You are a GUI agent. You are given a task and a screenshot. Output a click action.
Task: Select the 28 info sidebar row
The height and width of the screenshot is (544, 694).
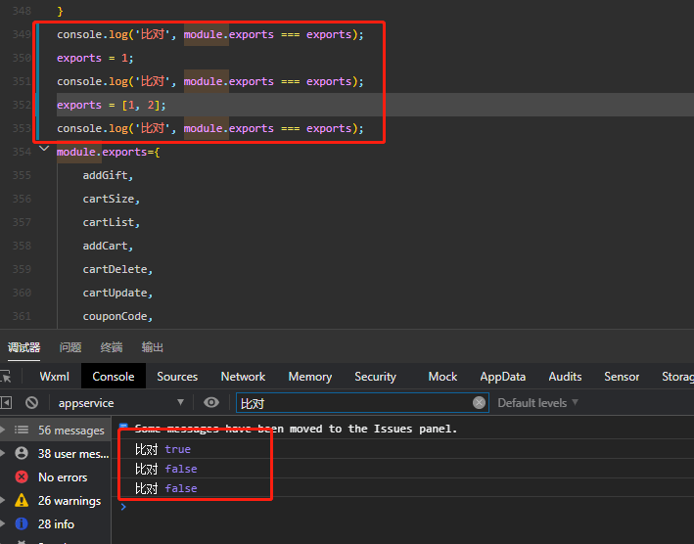point(56,523)
